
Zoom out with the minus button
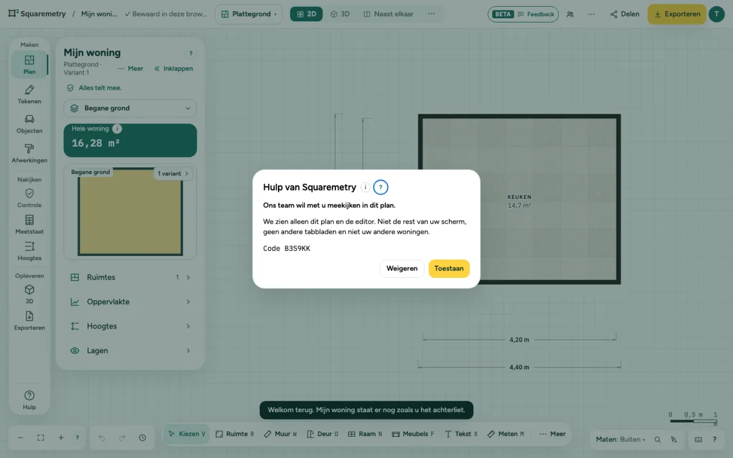tap(20, 438)
